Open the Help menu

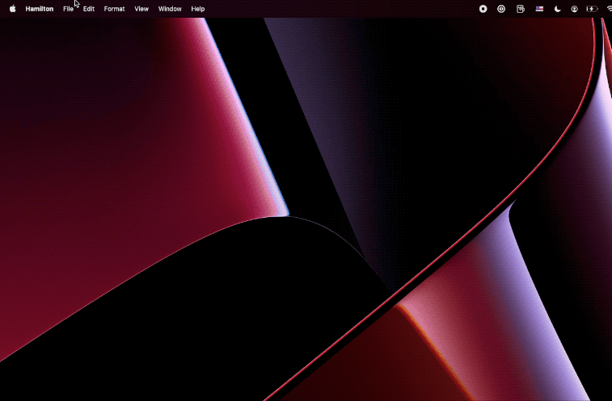pos(198,9)
